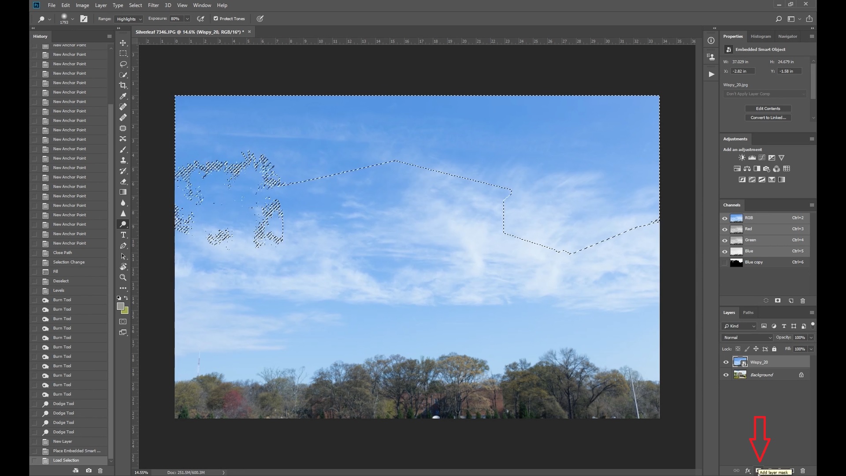Save selection as channel icon
Image resolution: width=846 pixels, height=476 pixels.
click(778, 301)
